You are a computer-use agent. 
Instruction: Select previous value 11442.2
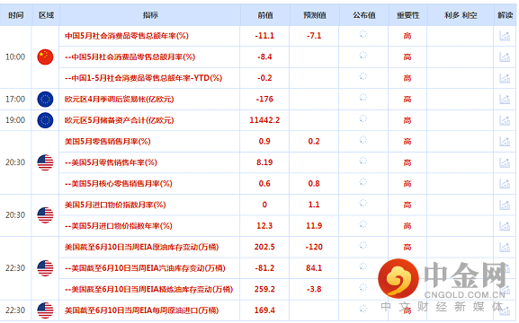tap(264, 120)
